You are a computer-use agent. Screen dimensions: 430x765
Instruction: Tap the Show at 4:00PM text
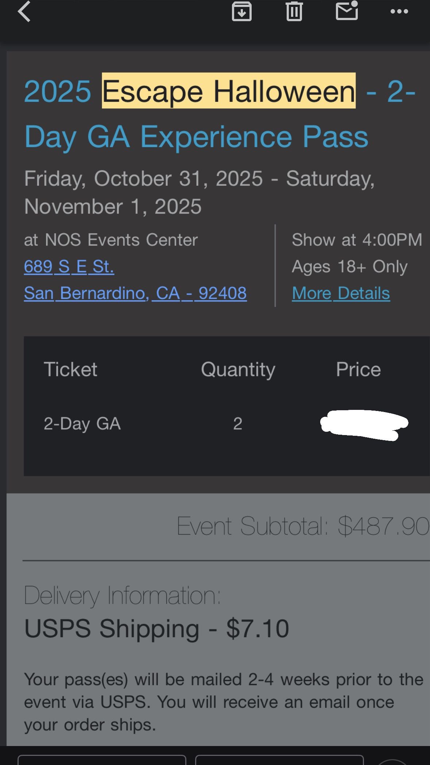click(x=357, y=240)
